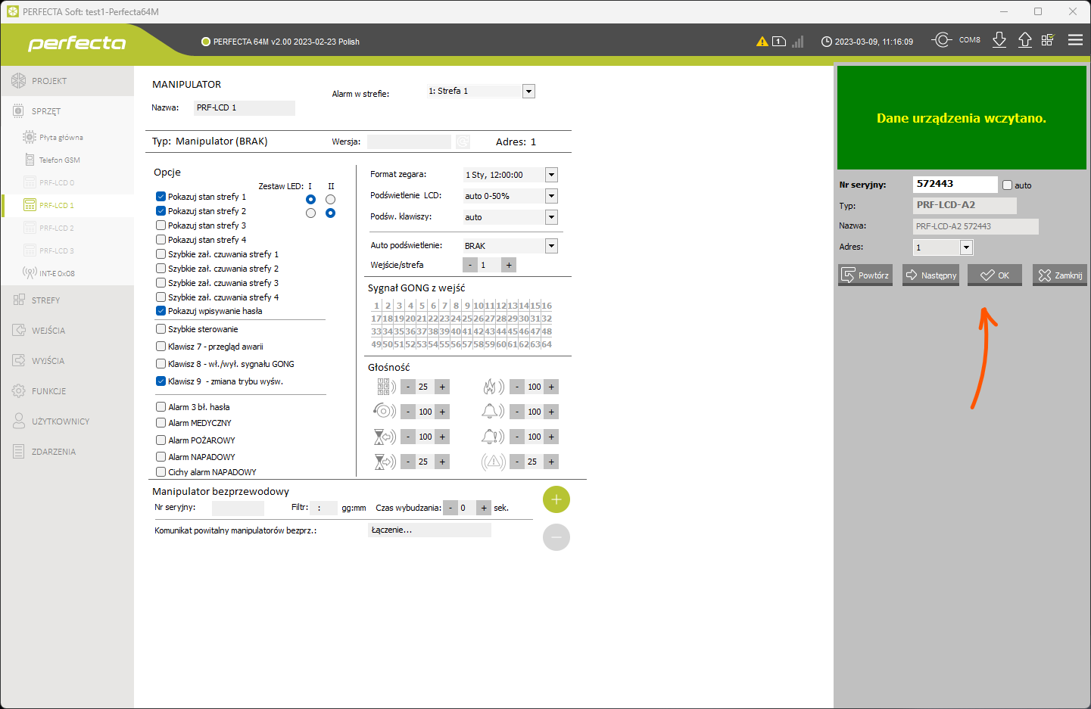The height and width of the screenshot is (709, 1091).
Task: Open FUNKCJE section in sidebar
Action: (67, 391)
